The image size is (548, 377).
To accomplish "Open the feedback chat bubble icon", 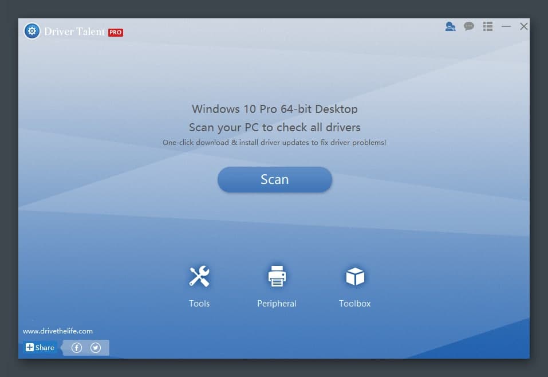I will (x=468, y=26).
